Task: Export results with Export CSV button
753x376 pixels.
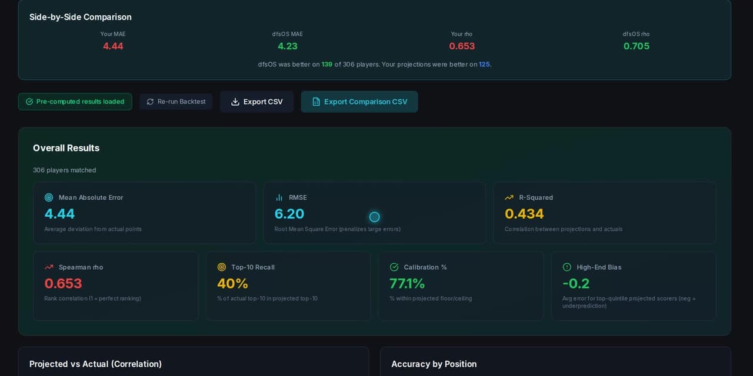Action: 256,102
